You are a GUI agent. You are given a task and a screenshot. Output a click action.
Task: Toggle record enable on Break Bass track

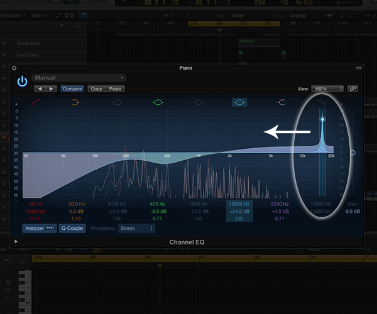pyautogui.click(x=4, y=43)
